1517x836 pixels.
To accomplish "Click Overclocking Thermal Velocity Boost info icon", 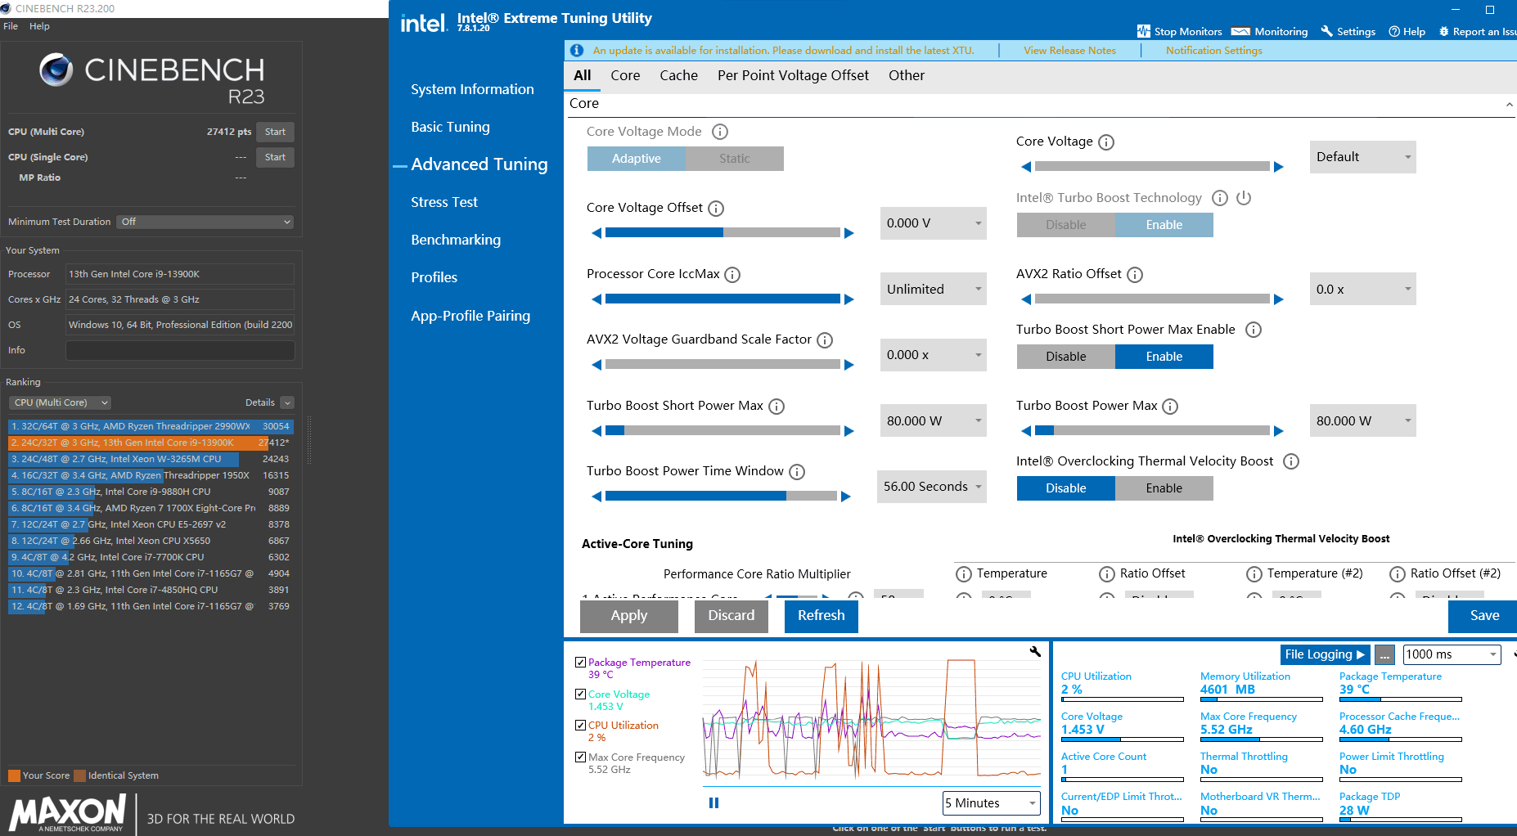I will point(1291,461).
